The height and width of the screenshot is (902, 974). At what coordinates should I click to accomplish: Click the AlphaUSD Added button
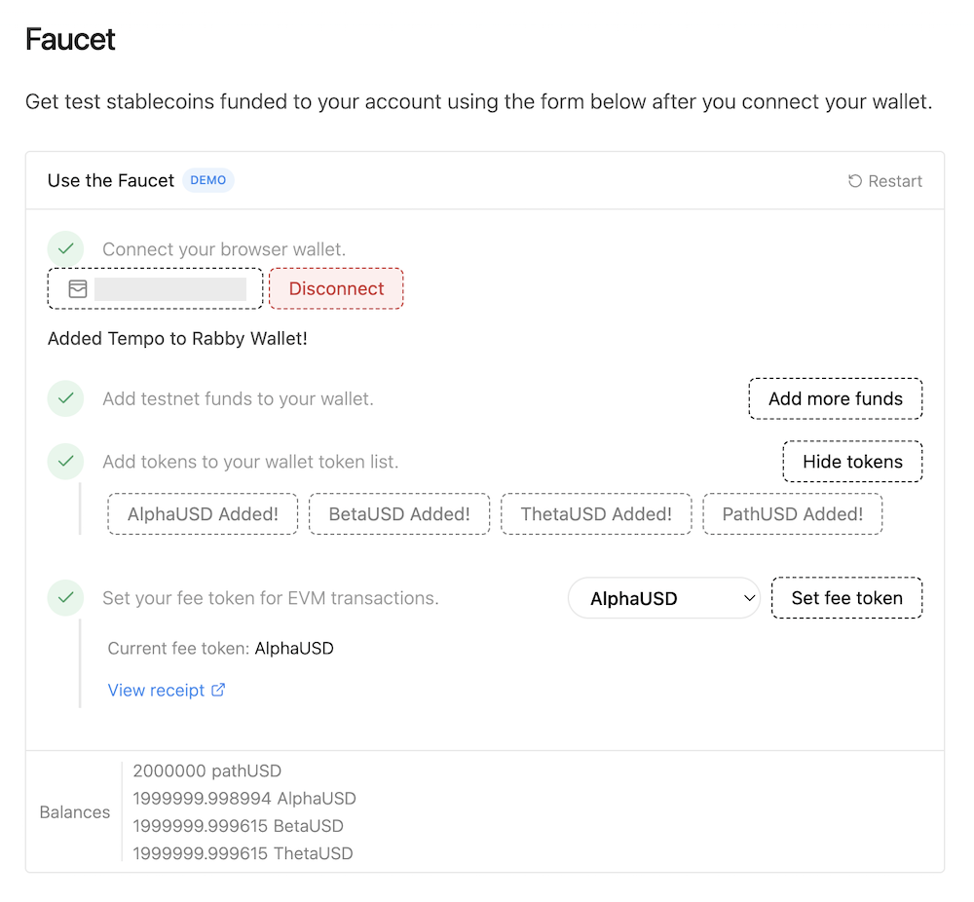tap(202, 513)
